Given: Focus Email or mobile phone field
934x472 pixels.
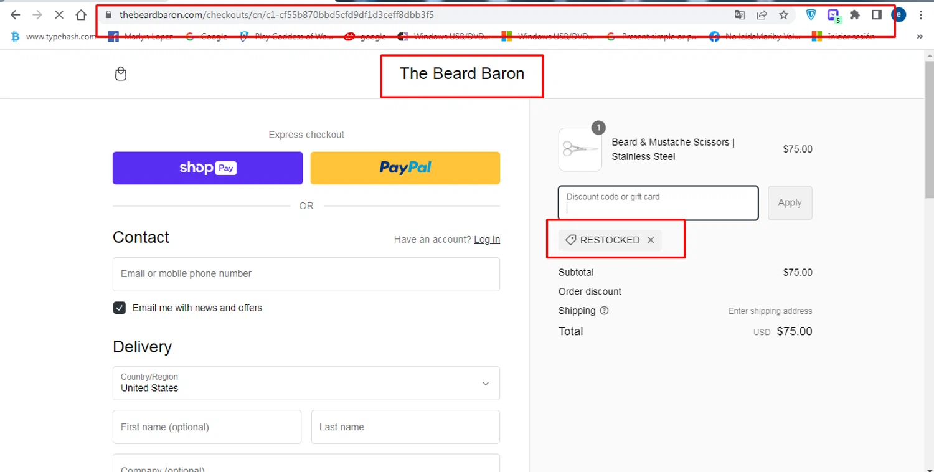Looking at the screenshot, I should (306, 274).
